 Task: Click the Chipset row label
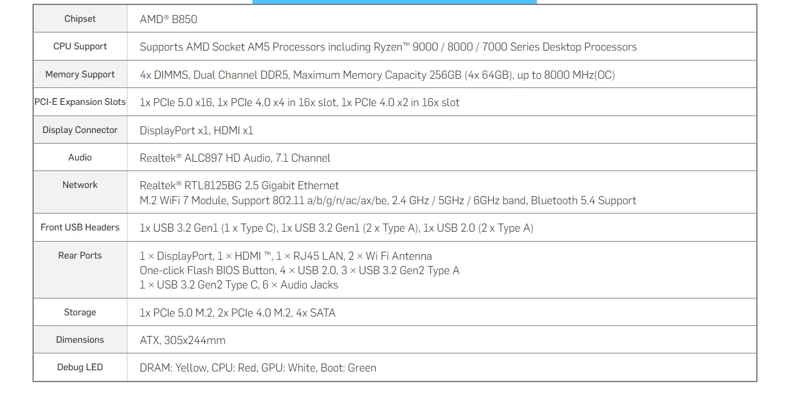click(x=80, y=19)
